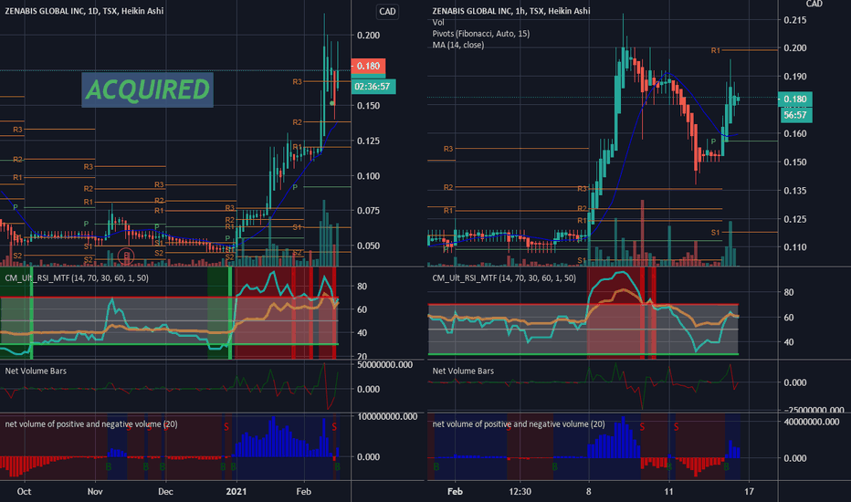Select the MA (14, close) indicator legend
The image size is (851, 502).
pyautogui.click(x=458, y=45)
